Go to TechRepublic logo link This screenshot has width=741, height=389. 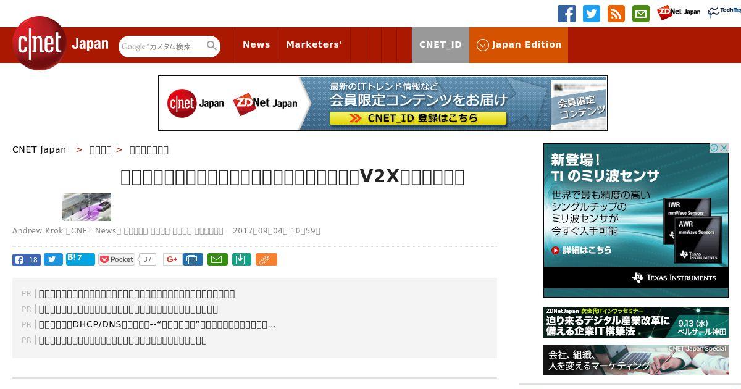click(724, 12)
